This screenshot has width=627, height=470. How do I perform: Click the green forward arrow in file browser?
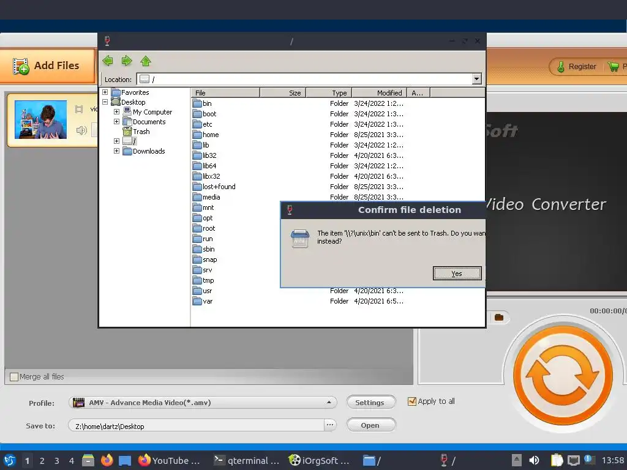click(127, 61)
